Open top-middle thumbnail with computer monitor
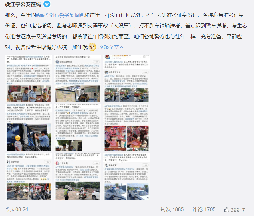The height and width of the screenshot is (216, 254). 78,79
